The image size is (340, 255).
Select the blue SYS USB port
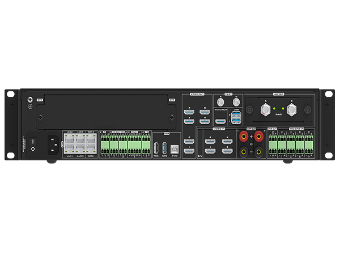pos(164,148)
